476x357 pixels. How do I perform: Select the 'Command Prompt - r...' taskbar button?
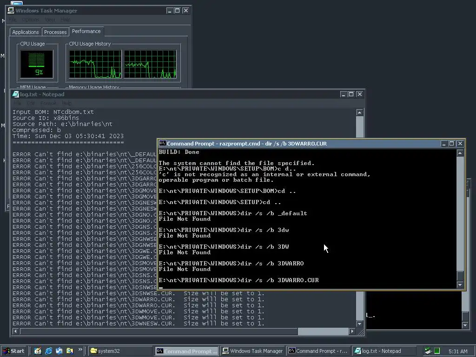318,351
